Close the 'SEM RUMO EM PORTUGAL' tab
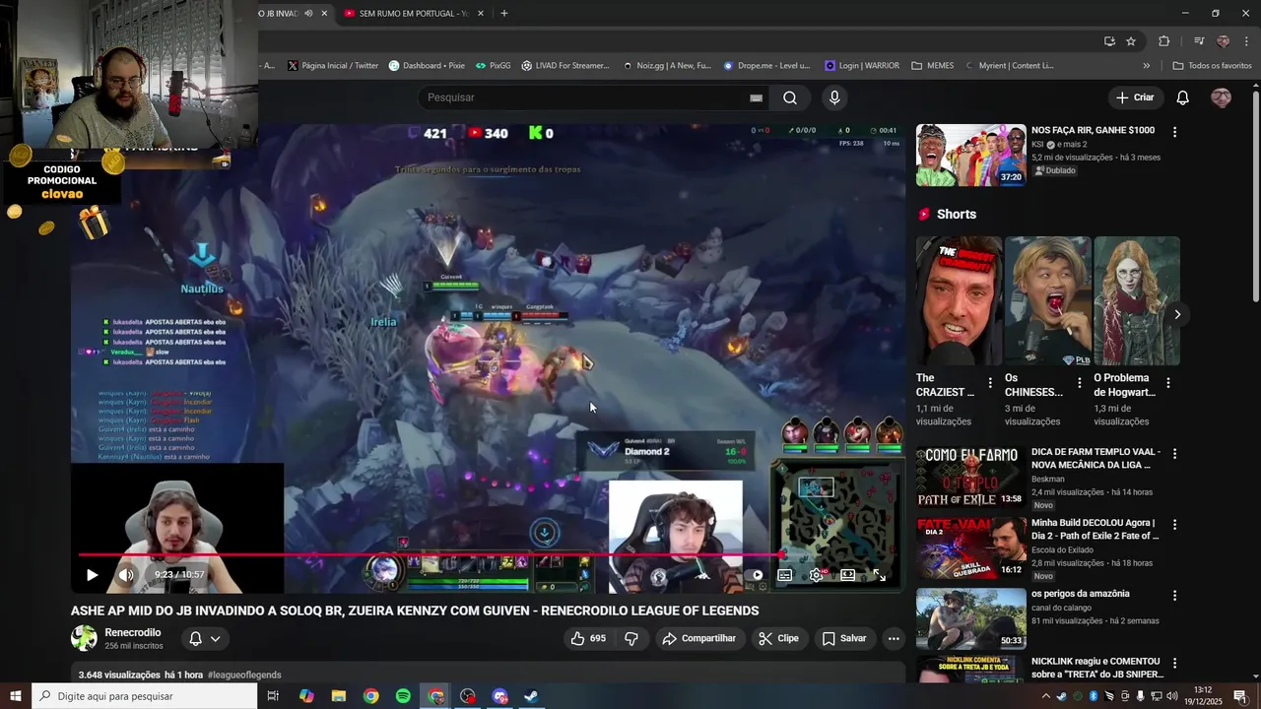The width and height of the screenshot is (1261, 709). [481, 14]
